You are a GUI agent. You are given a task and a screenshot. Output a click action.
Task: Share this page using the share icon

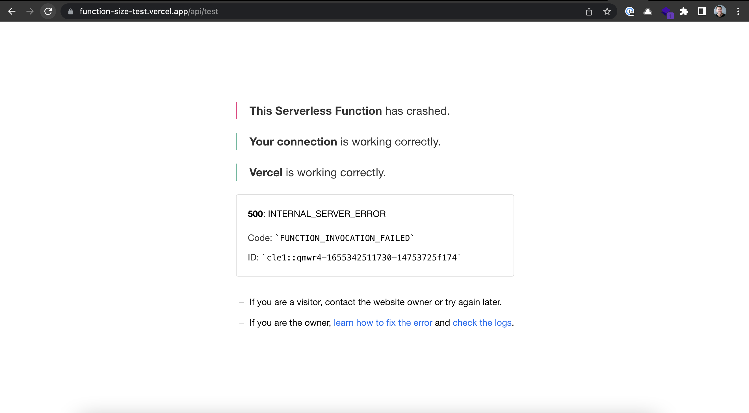coord(589,11)
